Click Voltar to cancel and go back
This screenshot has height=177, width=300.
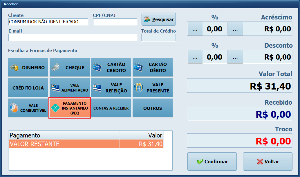pyautogui.click(x=268, y=161)
